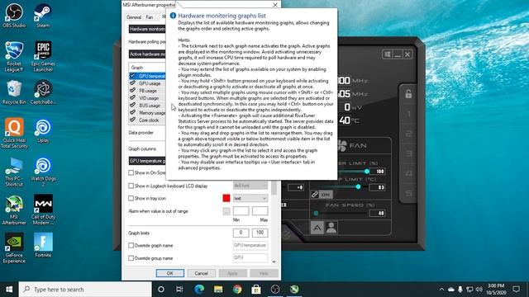
Task: Toggle Core clock graph tickmark
Action: [x=132, y=120]
